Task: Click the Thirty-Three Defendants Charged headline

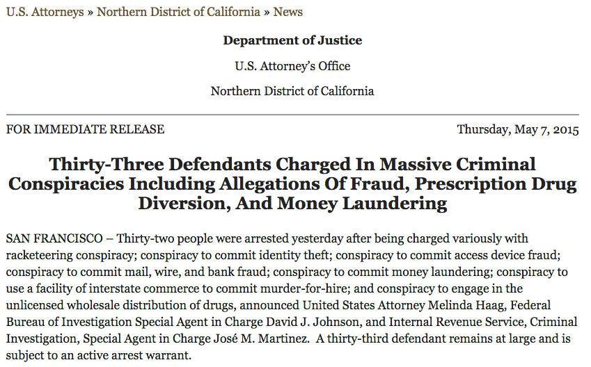Action: [x=292, y=183]
